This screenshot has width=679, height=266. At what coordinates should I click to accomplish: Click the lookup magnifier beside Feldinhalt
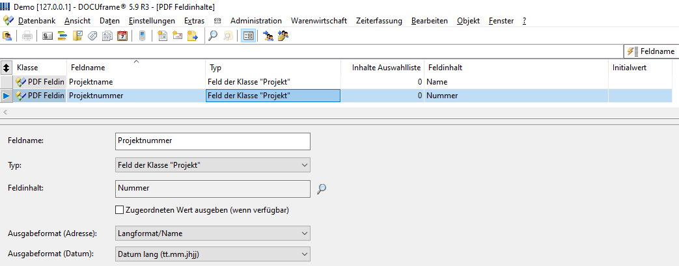click(322, 189)
